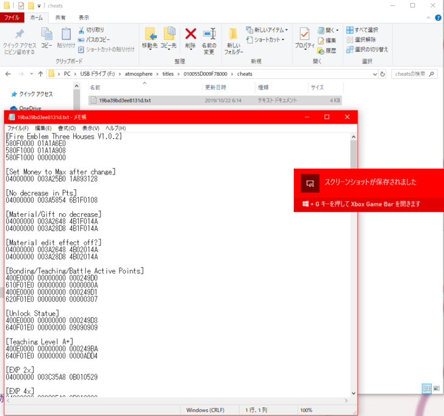Click Notepad vertical scrollbar thumb
Viewport: 444px width, 416px height.
tap(353, 155)
